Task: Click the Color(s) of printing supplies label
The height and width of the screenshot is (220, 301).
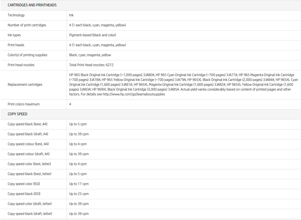Action: coord(28,55)
